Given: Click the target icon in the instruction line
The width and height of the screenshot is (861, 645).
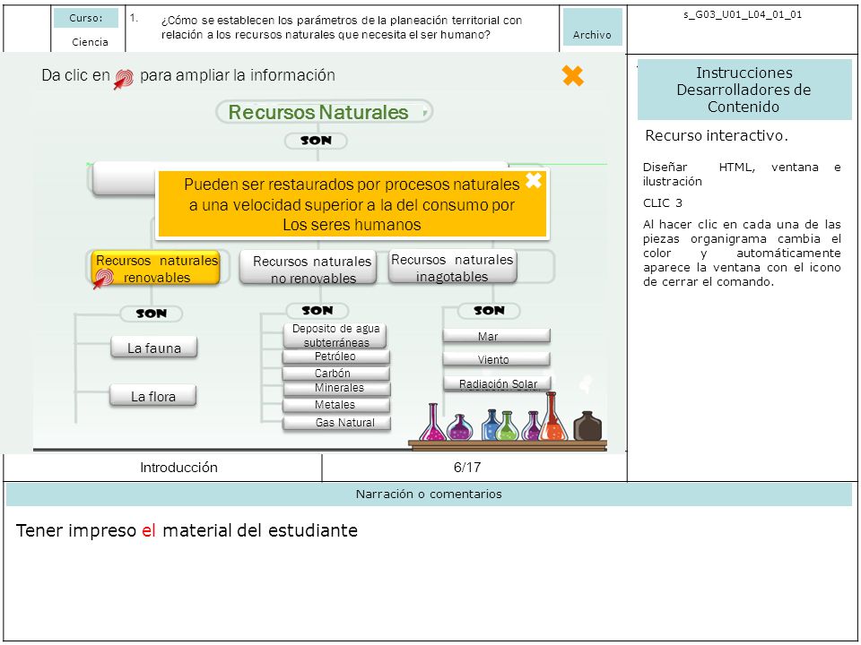Looking at the screenshot, I should 124,80.
